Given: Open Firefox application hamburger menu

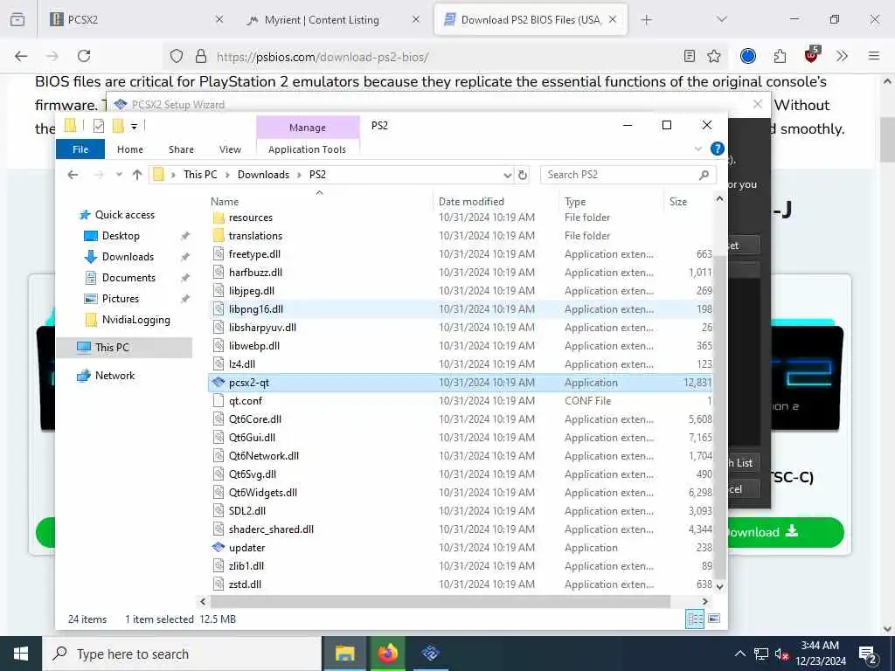Looking at the screenshot, I should [874, 56].
